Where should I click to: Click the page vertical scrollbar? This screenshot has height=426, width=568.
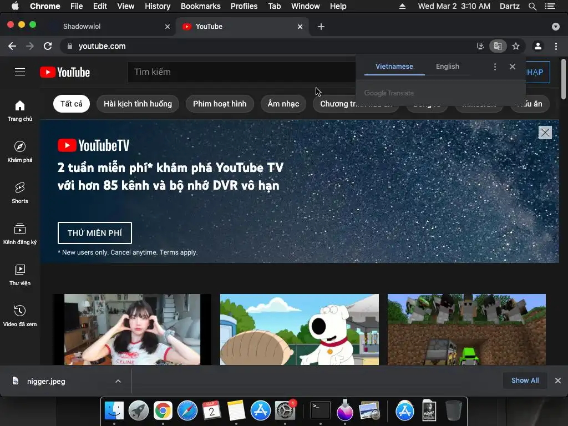(564, 79)
